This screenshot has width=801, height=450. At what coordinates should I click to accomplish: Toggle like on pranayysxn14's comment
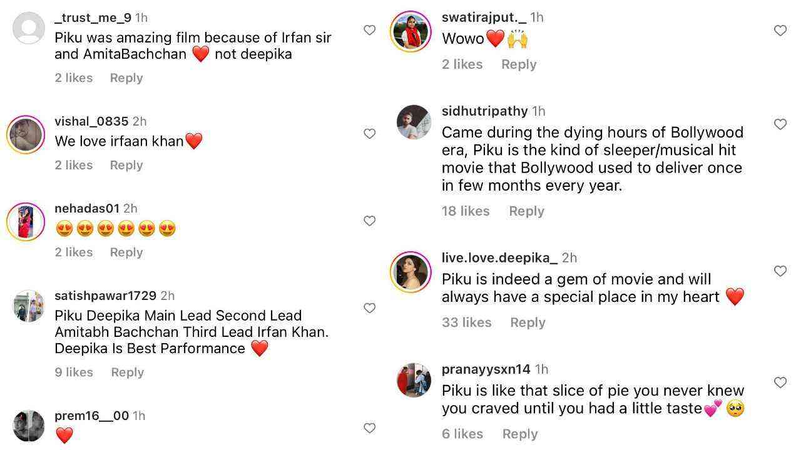[x=780, y=382]
